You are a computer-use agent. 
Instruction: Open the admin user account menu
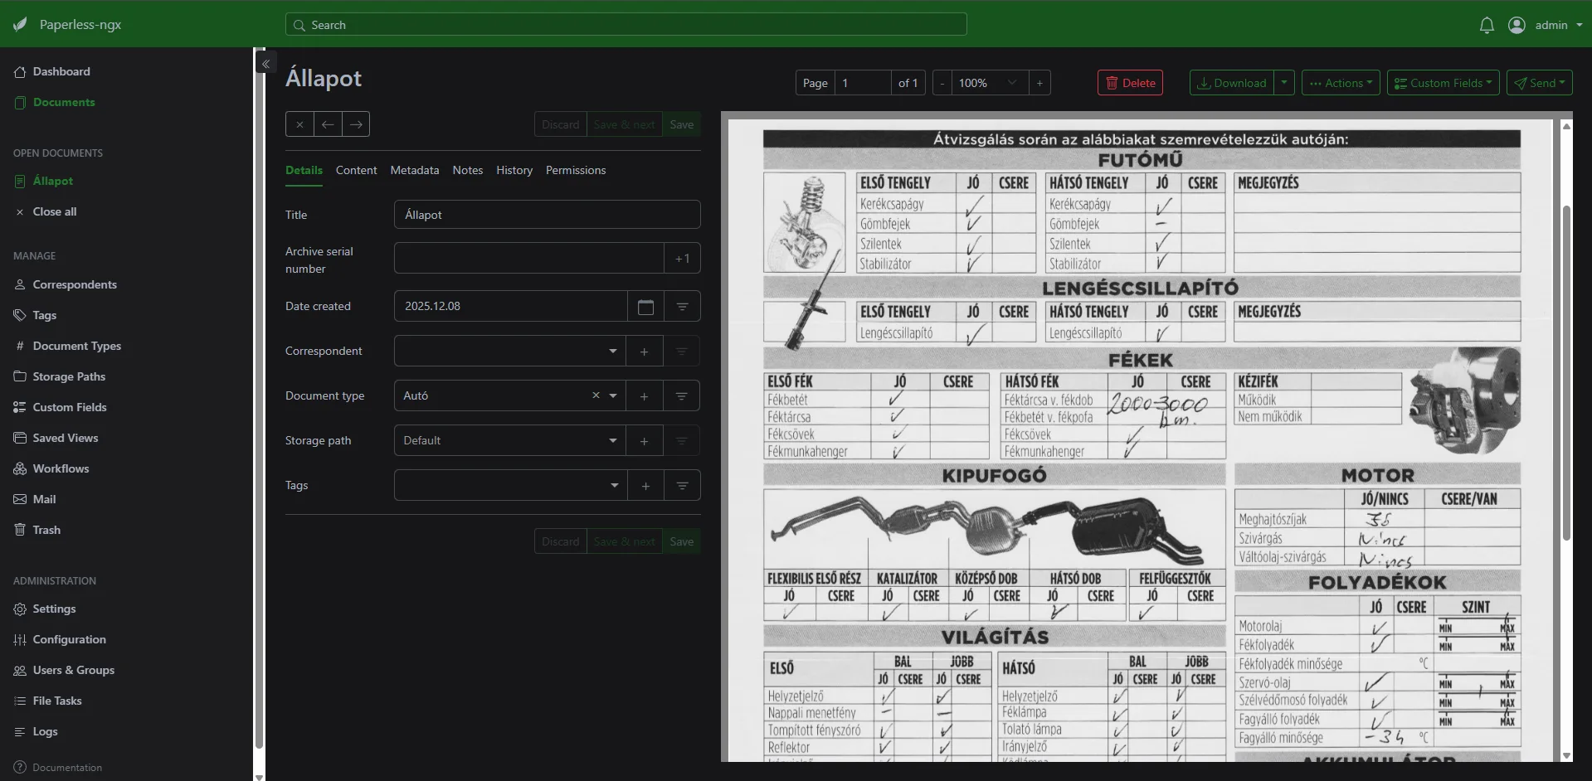[1546, 25]
